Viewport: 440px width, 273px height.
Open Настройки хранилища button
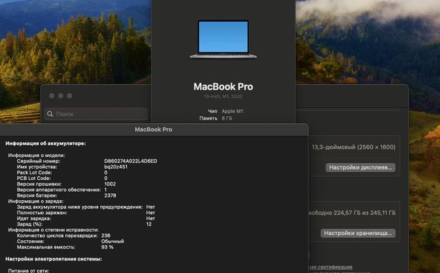358,233
